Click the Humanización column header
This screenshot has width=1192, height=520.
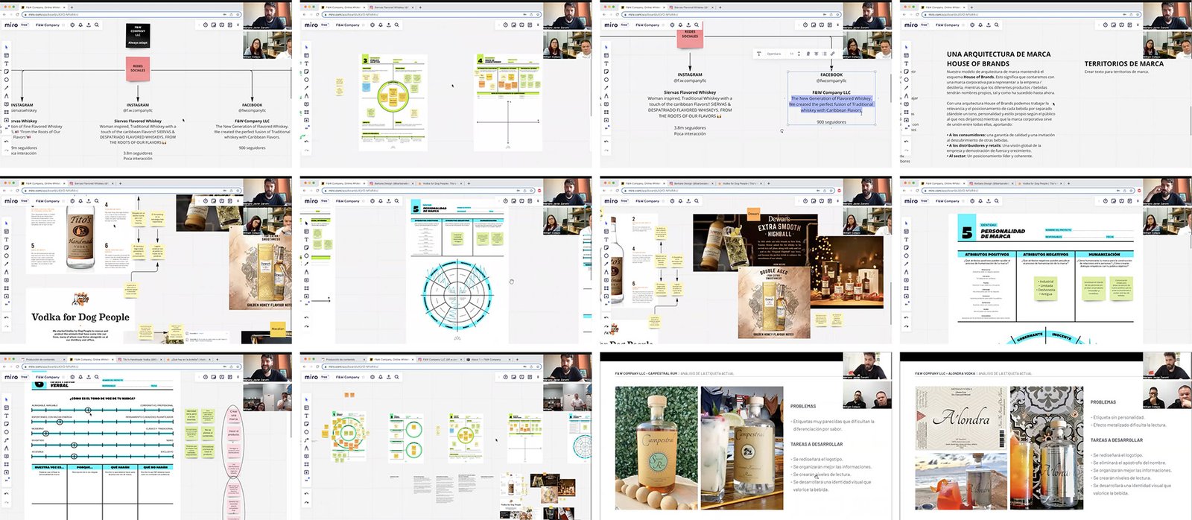(1104, 255)
